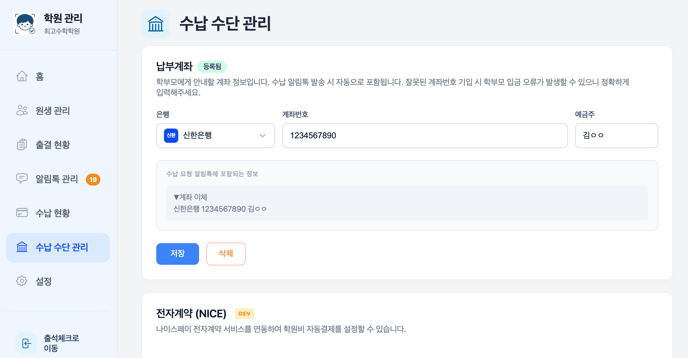Click the 알림톡 관리 speech bubble icon

22,179
